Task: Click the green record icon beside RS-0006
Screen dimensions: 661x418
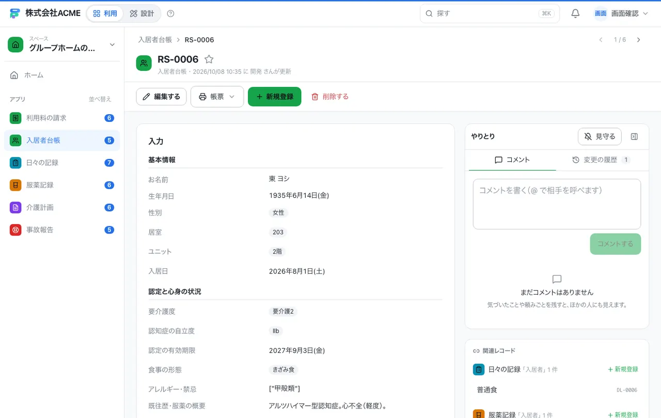Action: click(x=144, y=63)
